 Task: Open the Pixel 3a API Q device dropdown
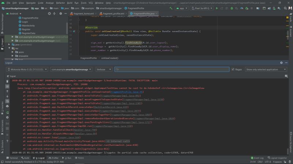[202, 8]
